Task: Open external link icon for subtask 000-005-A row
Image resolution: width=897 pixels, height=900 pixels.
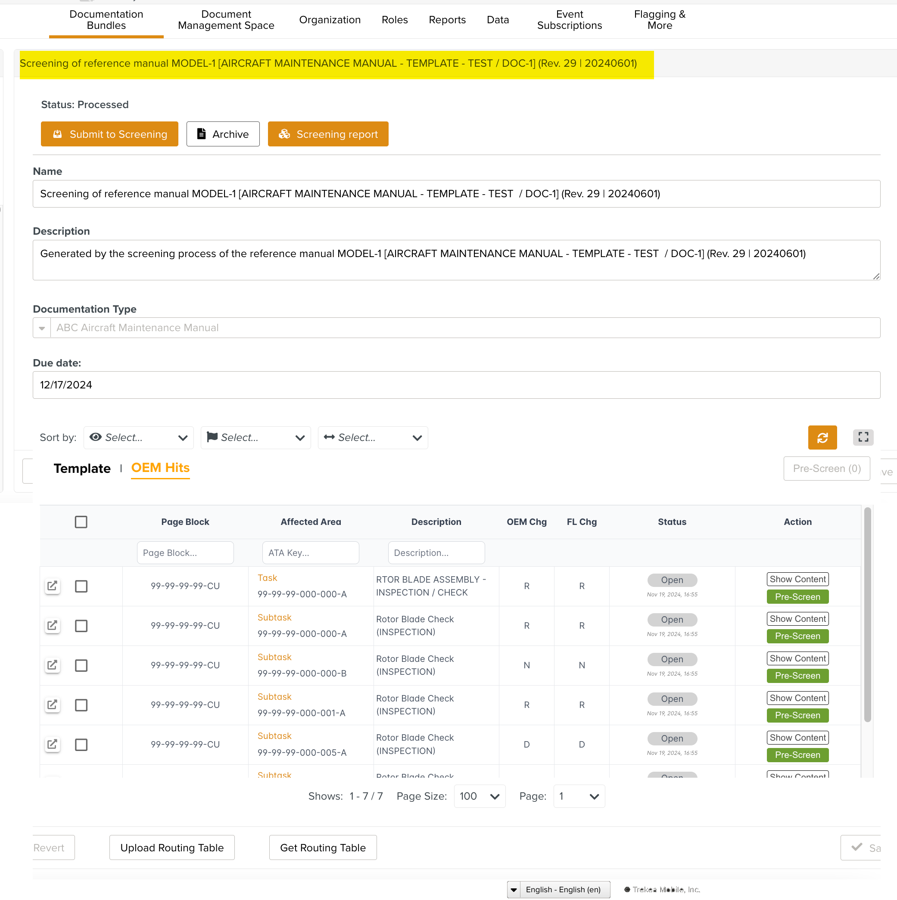Action: point(52,745)
